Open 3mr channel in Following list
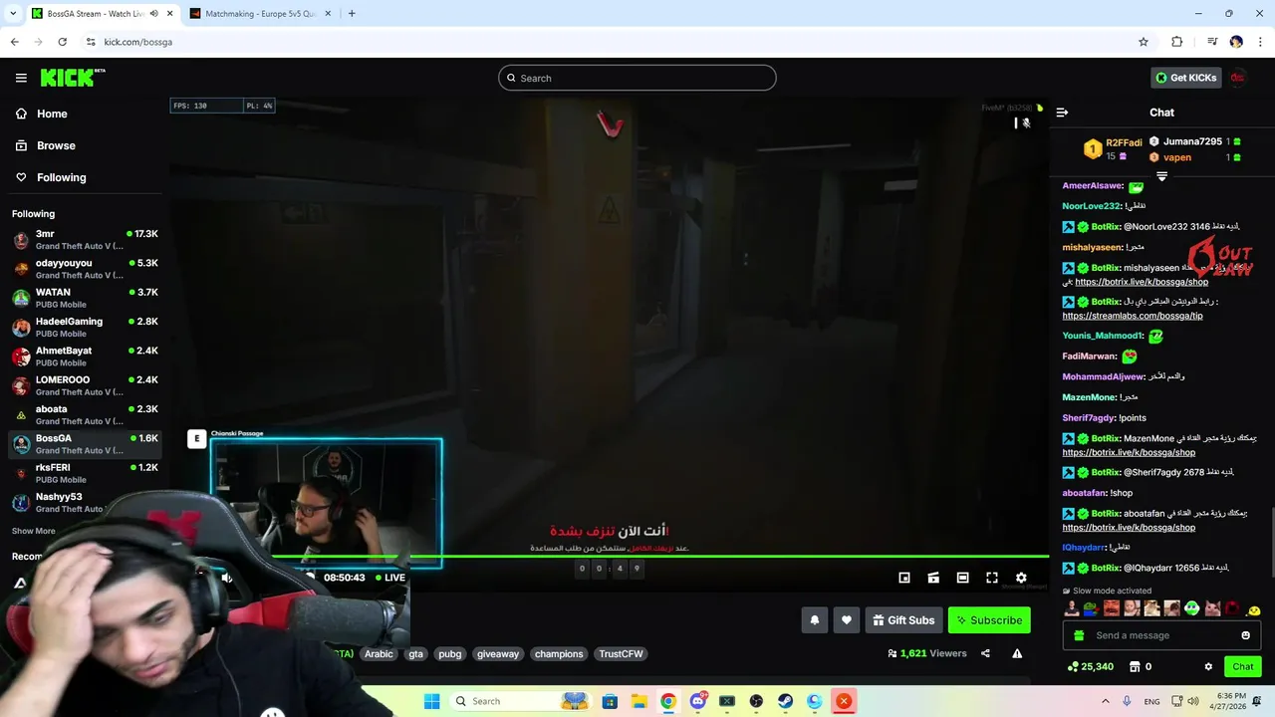 coord(85,240)
